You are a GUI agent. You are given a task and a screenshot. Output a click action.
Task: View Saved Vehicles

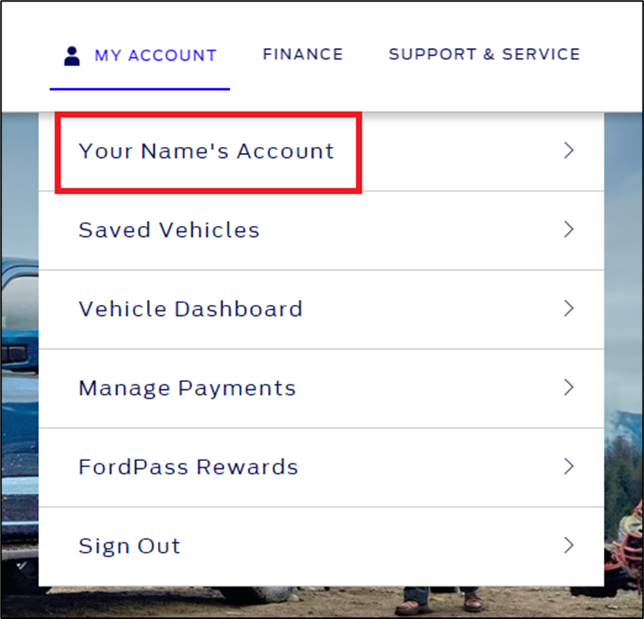pos(168,230)
